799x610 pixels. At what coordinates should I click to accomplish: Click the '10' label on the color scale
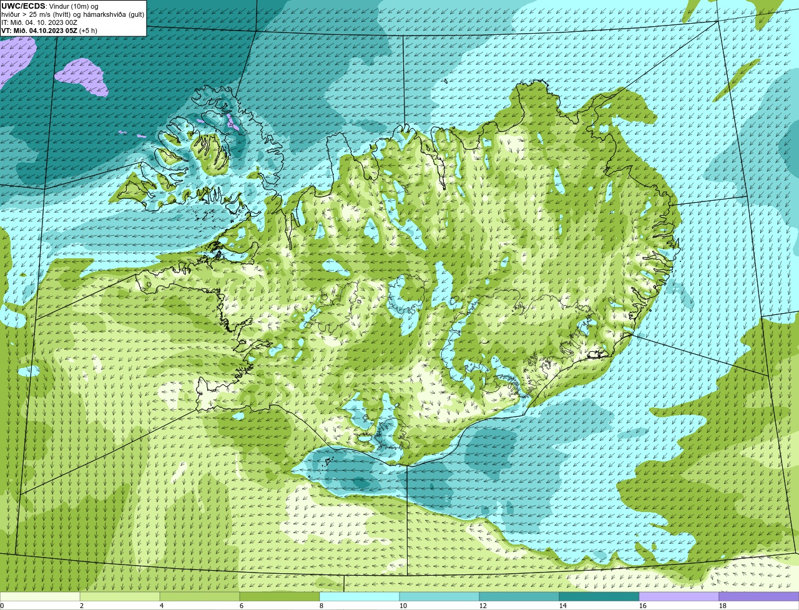[x=403, y=606]
